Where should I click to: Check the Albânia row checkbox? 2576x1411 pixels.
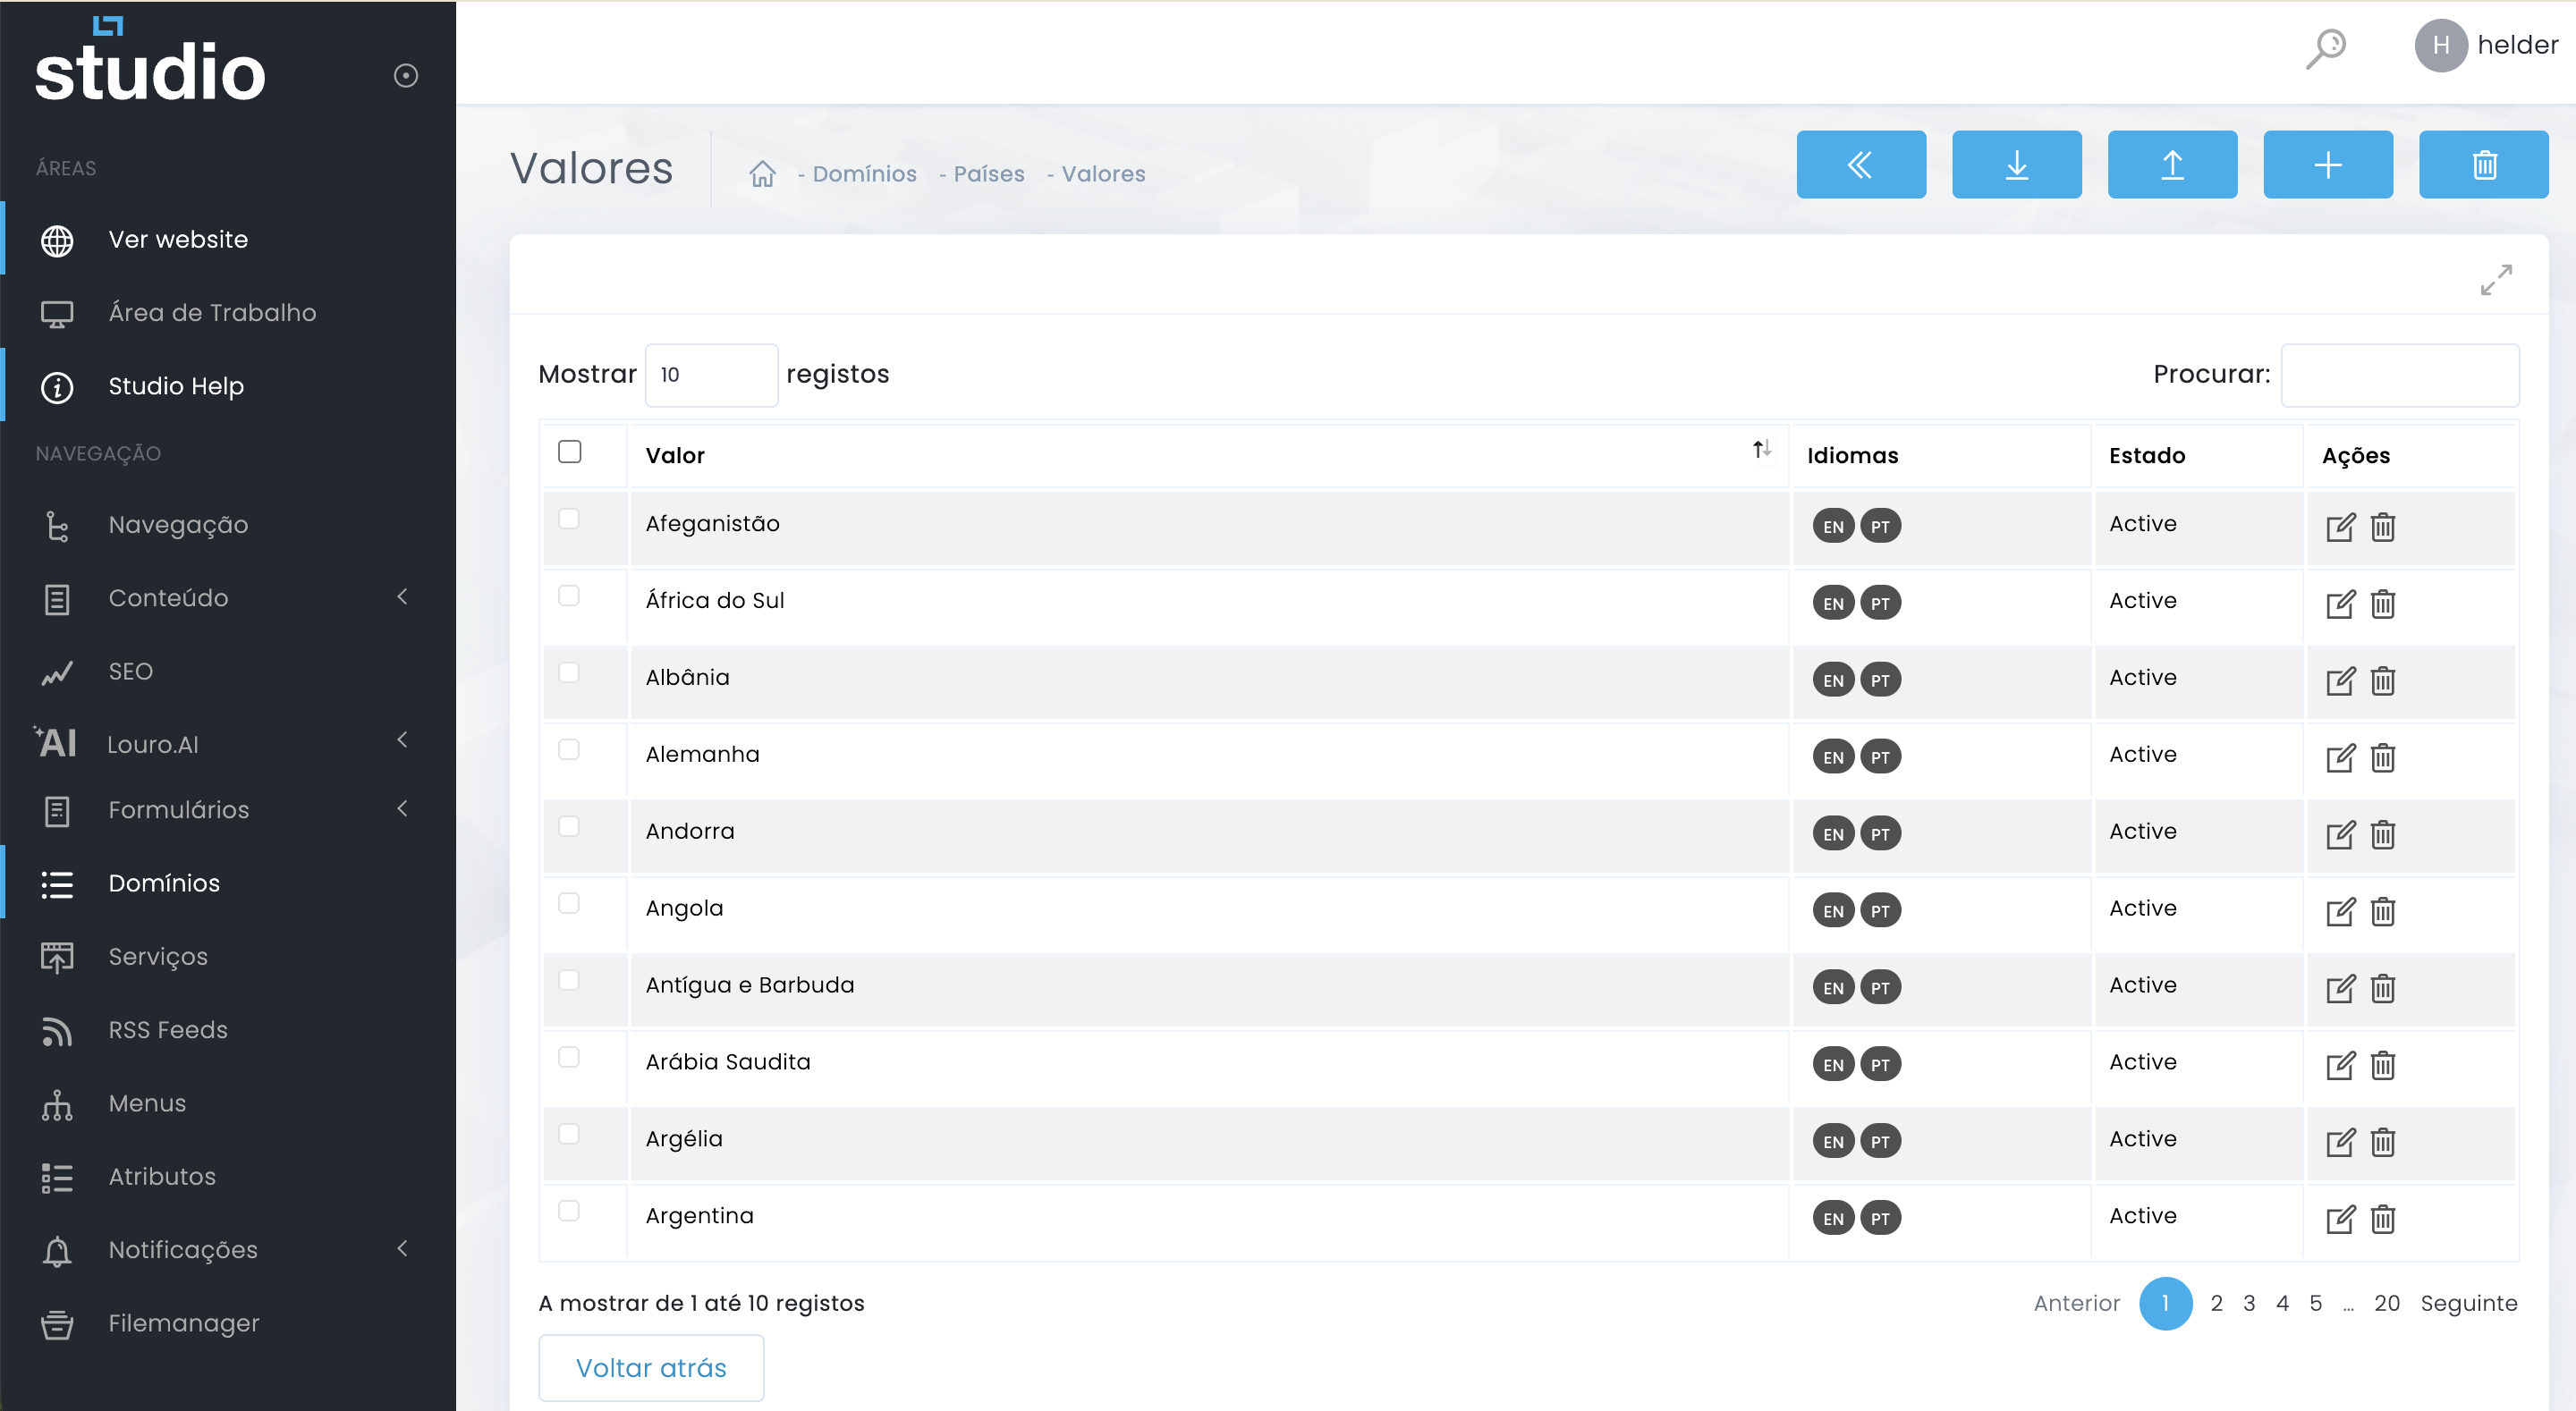click(570, 673)
